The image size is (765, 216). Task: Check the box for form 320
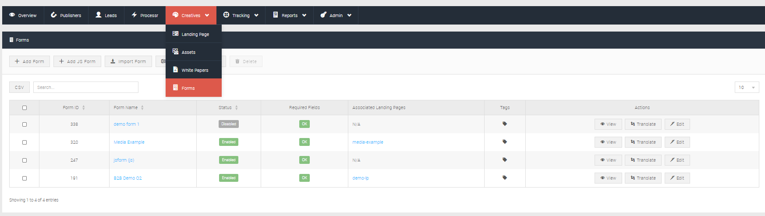click(x=25, y=142)
